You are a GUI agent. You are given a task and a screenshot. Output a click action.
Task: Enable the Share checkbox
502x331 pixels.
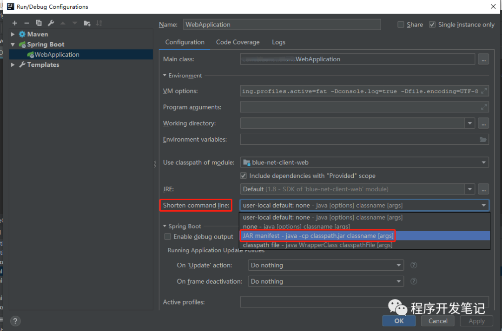(401, 24)
